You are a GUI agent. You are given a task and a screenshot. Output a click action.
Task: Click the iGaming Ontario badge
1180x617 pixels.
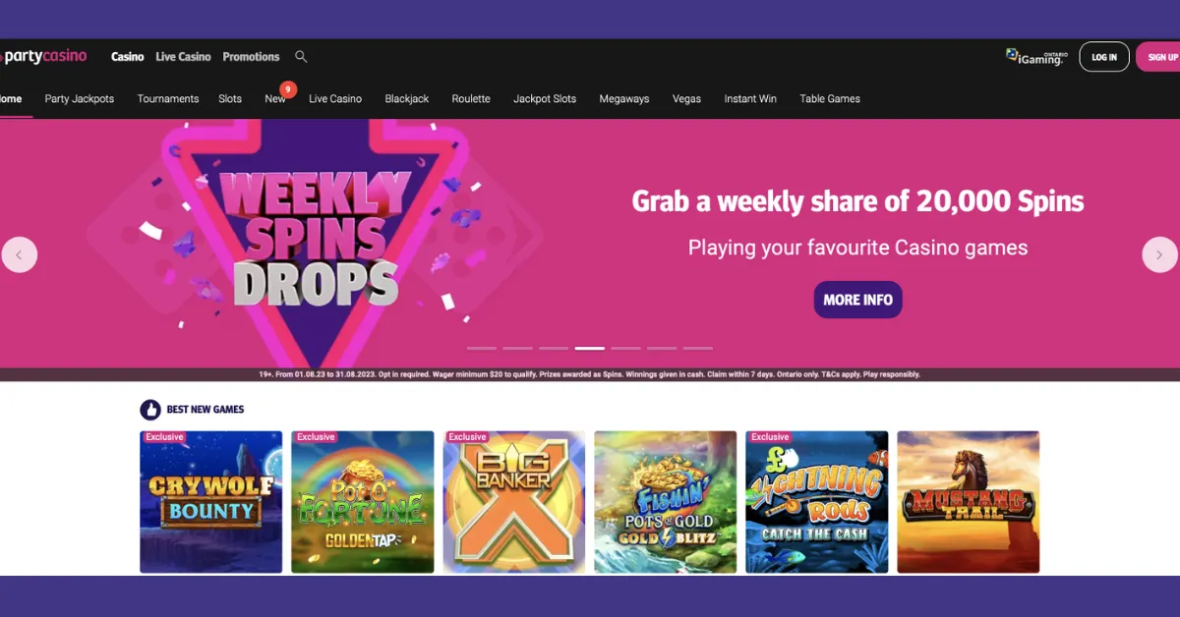(1036, 57)
